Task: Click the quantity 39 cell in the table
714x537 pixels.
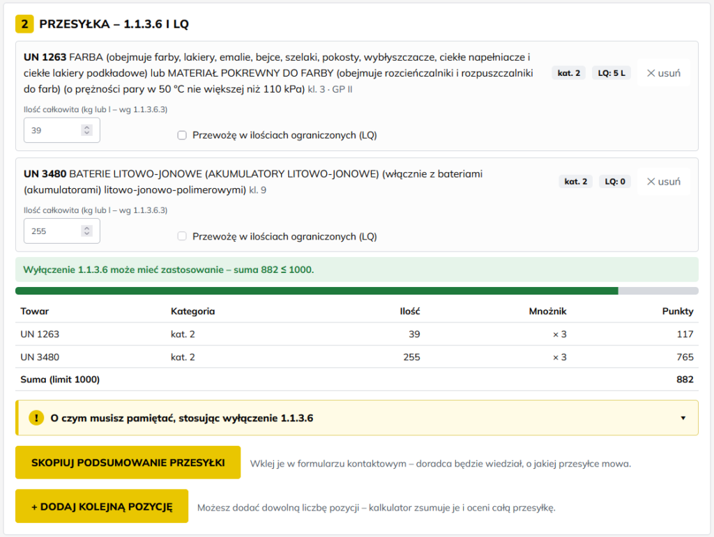Action: pos(414,334)
